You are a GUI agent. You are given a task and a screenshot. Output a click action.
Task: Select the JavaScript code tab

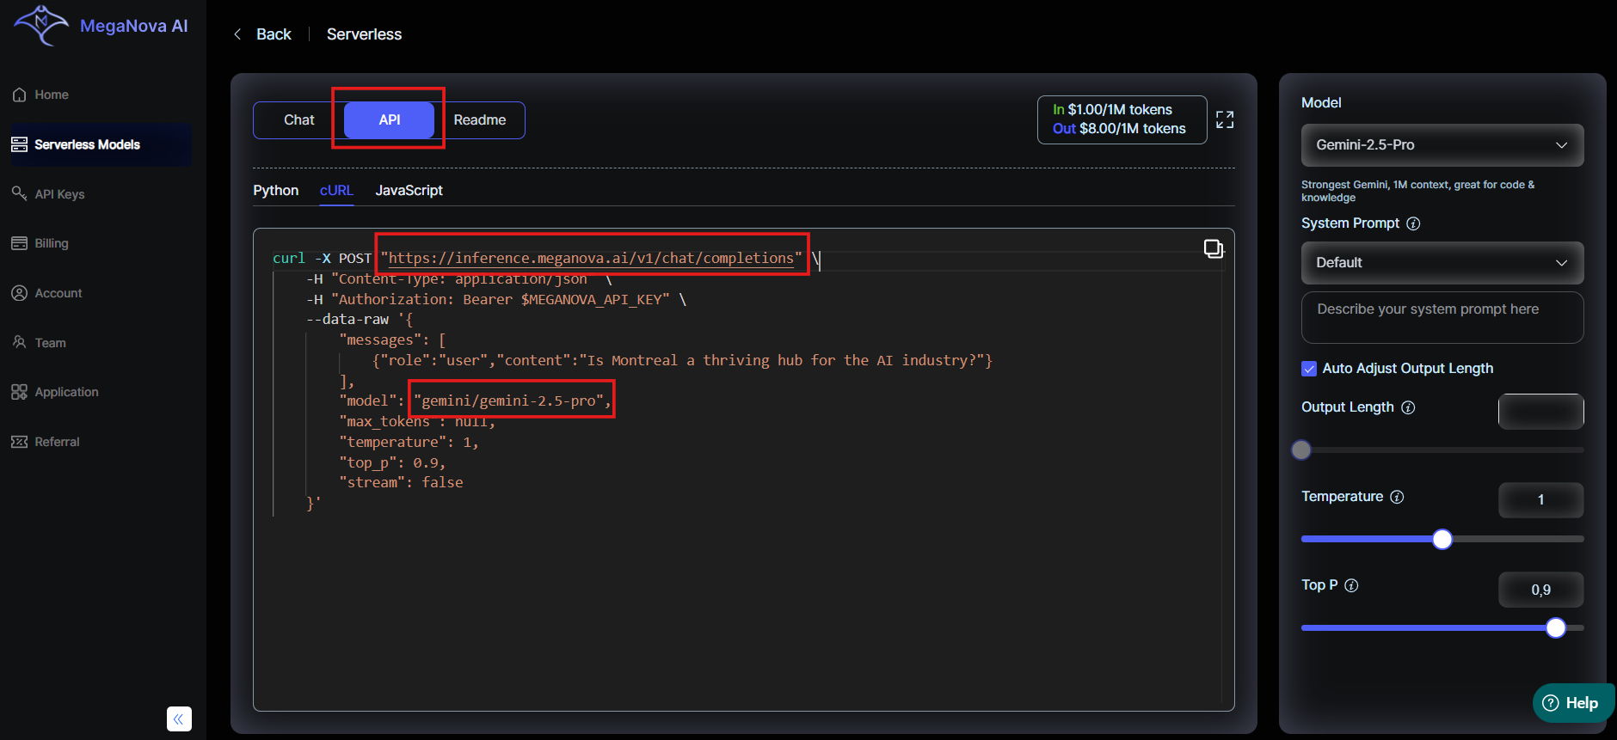coord(409,191)
